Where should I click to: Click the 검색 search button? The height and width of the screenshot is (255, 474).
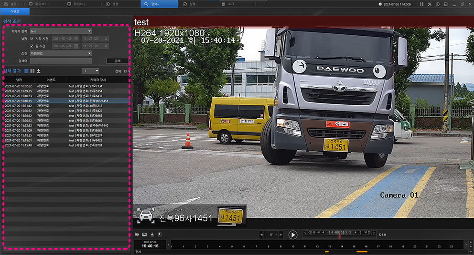click(x=118, y=61)
